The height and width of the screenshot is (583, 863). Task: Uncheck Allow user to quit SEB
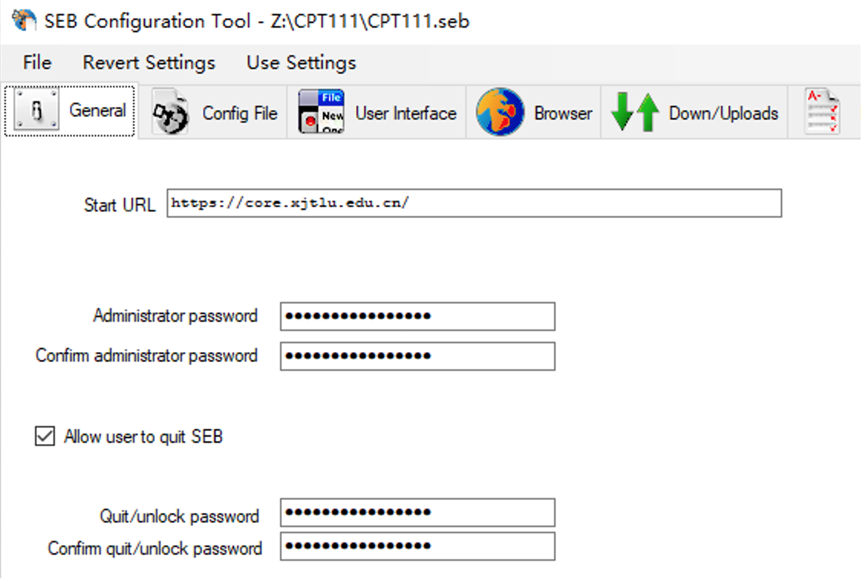pyautogui.click(x=45, y=436)
